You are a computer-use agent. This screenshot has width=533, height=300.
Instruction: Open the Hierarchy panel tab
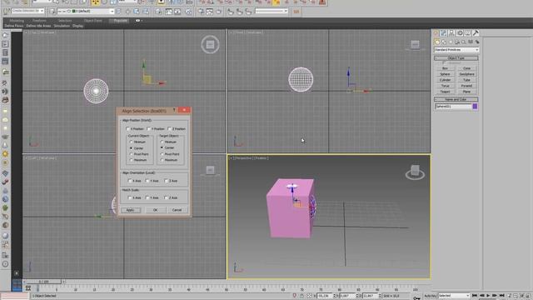[451, 33]
